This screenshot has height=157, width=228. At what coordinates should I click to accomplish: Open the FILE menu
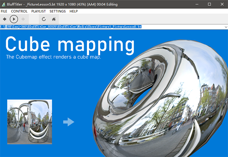click(4, 11)
